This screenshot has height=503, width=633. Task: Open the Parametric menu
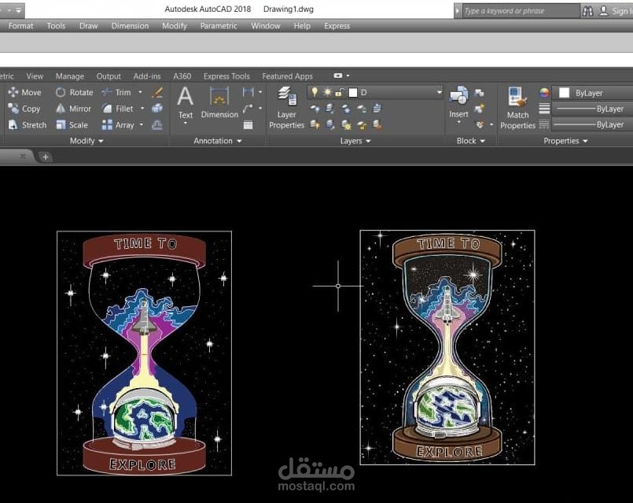(219, 26)
